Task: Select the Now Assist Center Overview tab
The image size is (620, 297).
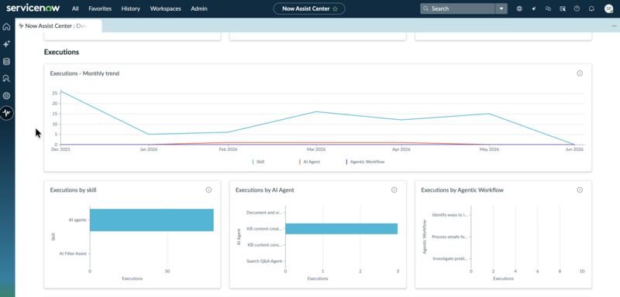Action: 59,26
